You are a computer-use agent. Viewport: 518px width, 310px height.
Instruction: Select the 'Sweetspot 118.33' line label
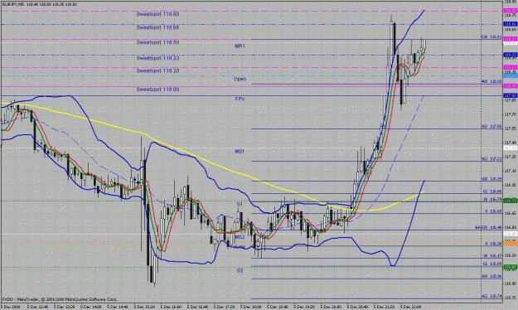pos(158,58)
